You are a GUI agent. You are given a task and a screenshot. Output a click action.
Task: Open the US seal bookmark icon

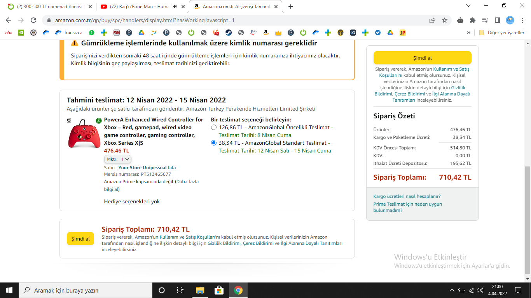pos(33,33)
